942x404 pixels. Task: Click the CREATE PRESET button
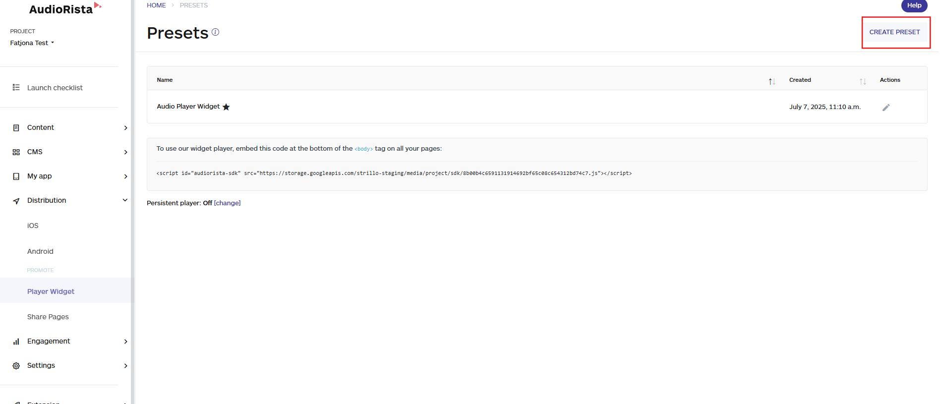point(894,32)
